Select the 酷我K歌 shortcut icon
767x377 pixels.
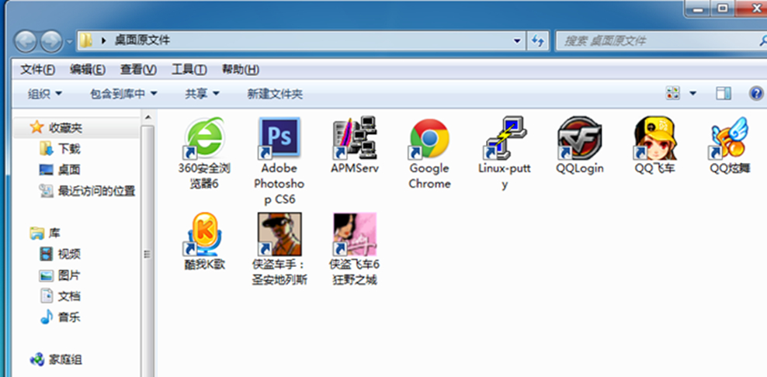pyautogui.click(x=204, y=233)
